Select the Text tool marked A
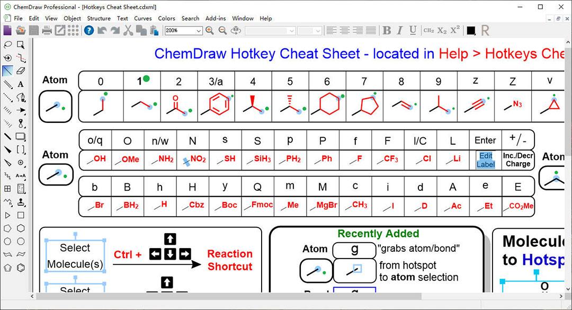The image size is (572, 310). (21, 84)
